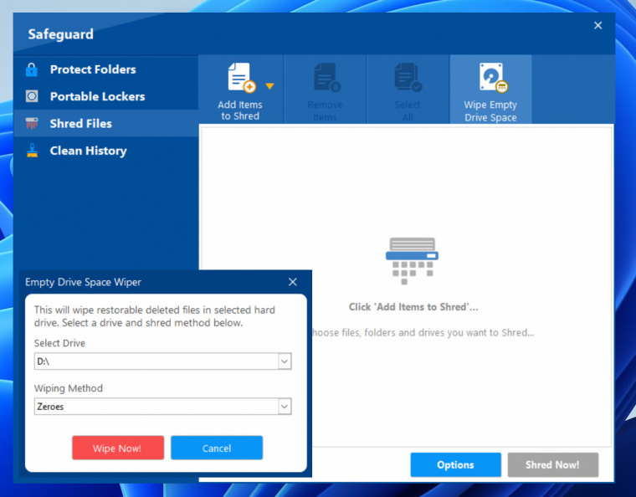This screenshot has height=497, width=636.
Task: Select Shred Files in sidebar
Action: point(106,123)
